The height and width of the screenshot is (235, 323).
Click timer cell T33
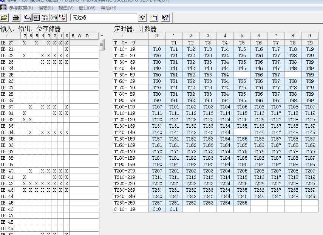coord(208,62)
